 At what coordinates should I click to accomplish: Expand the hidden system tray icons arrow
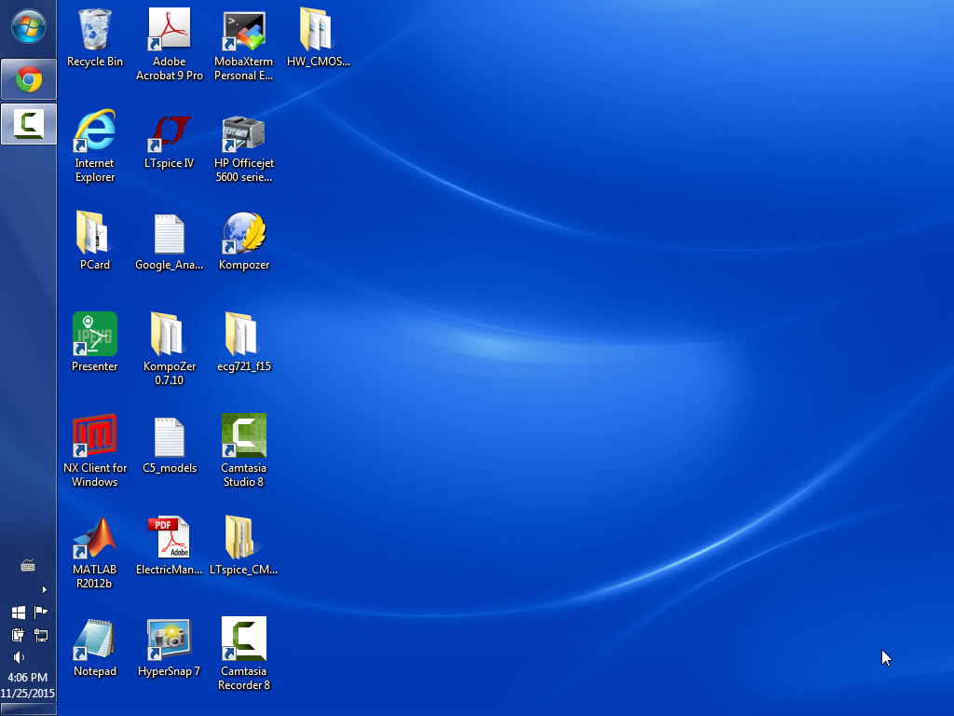tap(44, 589)
